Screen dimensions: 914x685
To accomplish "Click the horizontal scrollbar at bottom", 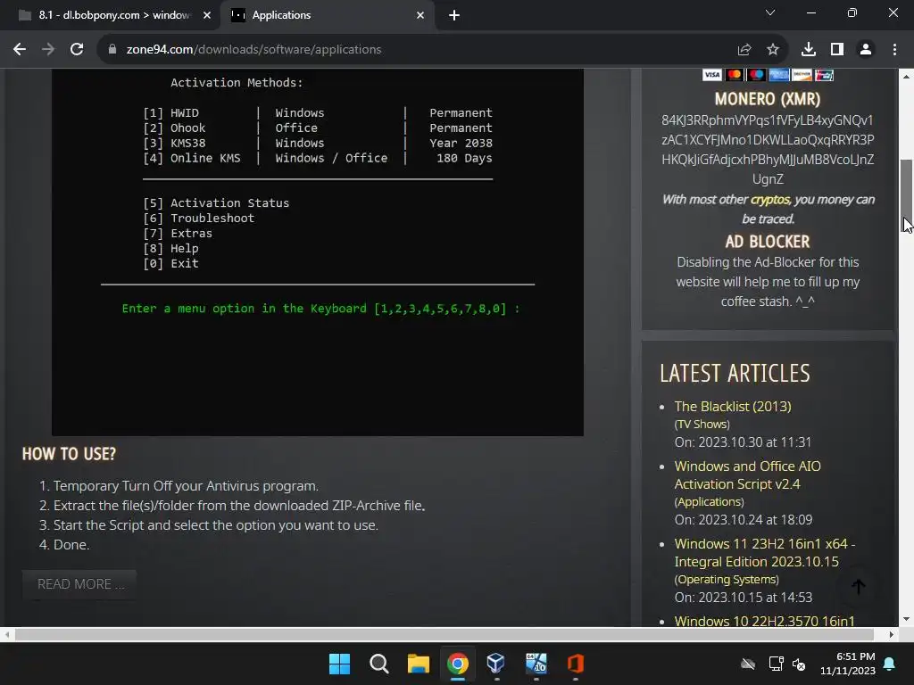I will pos(445,634).
